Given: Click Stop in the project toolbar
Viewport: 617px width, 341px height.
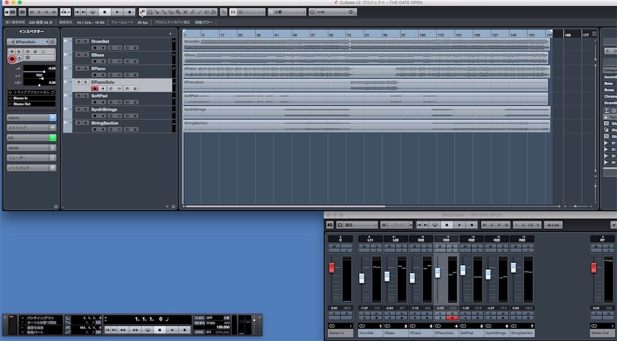Looking at the screenshot, I should [105, 12].
